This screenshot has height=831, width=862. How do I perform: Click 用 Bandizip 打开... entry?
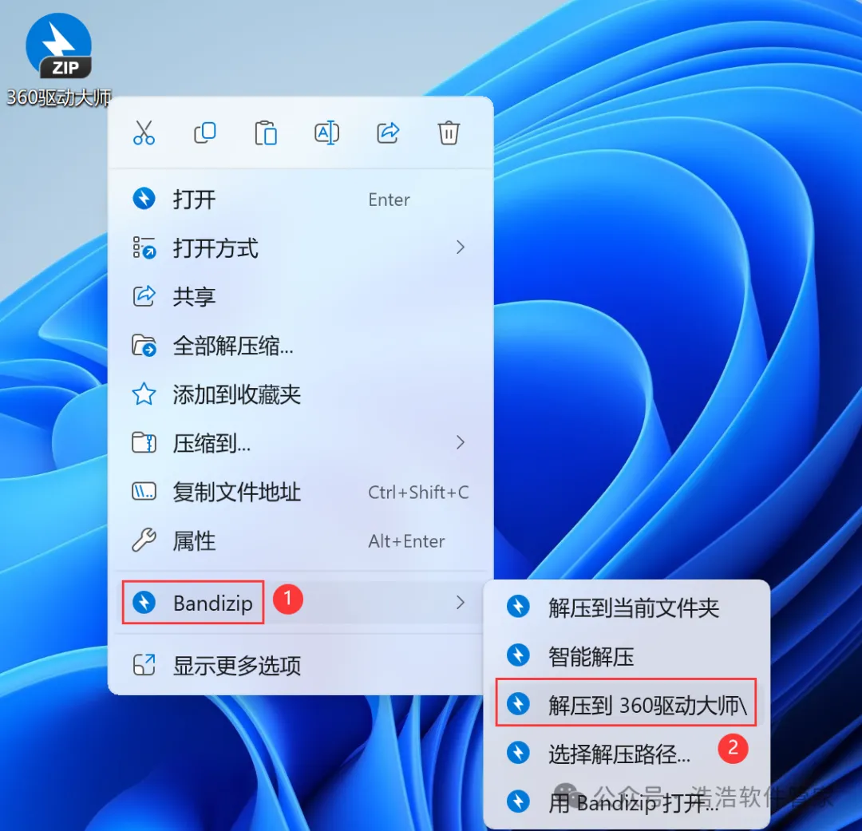pyautogui.click(x=627, y=801)
